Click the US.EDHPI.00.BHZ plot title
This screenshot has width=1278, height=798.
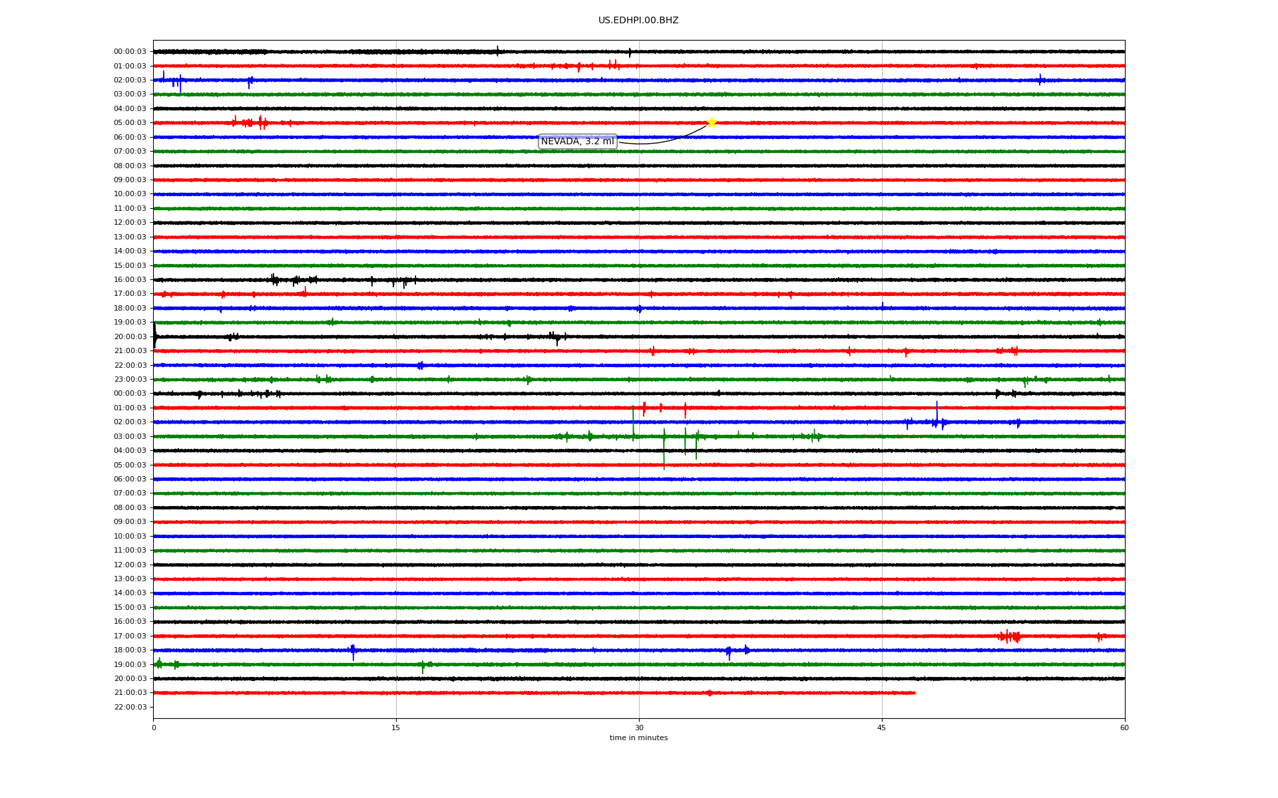coord(638,21)
